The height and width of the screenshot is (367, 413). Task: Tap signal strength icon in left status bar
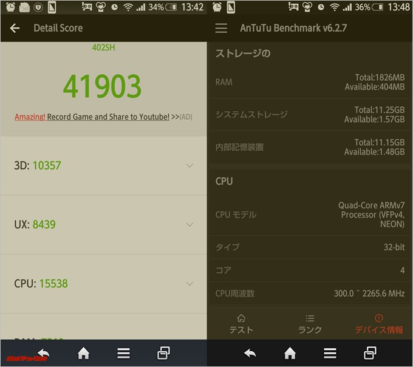pyautogui.click(x=141, y=7)
